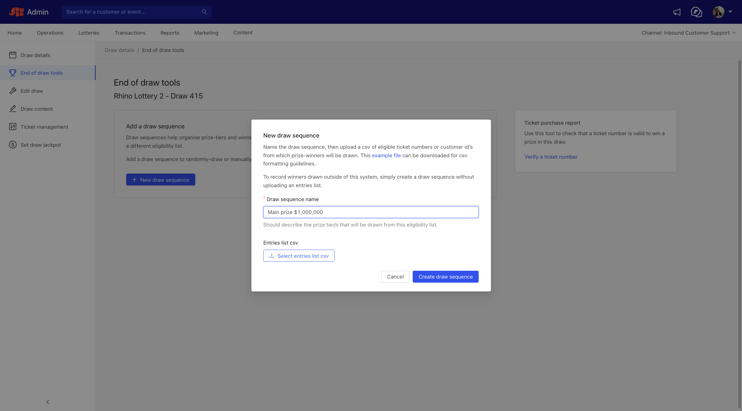Click the trophy End of draw tools icon
Image resolution: width=742 pixels, height=411 pixels.
tap(13, 73)
